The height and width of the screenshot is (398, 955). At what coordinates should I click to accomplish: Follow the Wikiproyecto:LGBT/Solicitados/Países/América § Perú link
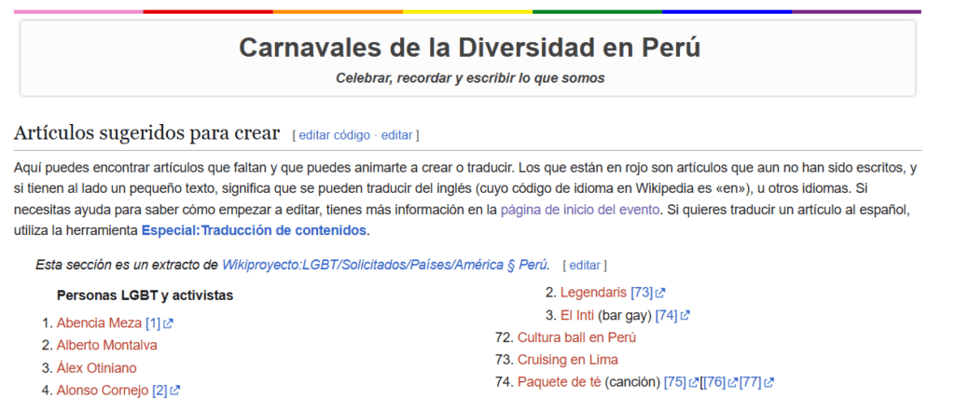pyautogui.click(x=385, y=265)
